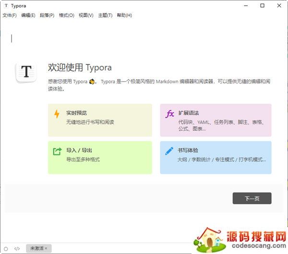This screenshot has height=254, width=288.
Task: Click text 大纲 / 字数统计 / 专注模式
Action: pyautogui.click(x=206, y=159)
